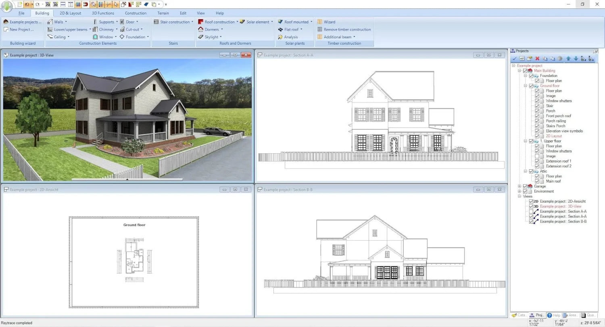Open the Lower/upper beams dropdown arrow
605x327 pixels.
[x=90, y=29]
